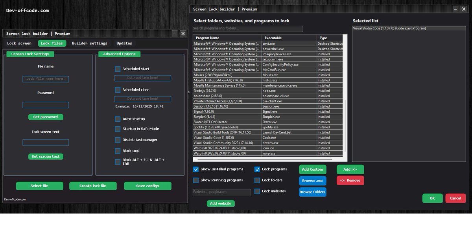The height and width of the screenshot is (241, 472).
Task: Click the cmd.exe executable cell
Action: tap(289, 44)
